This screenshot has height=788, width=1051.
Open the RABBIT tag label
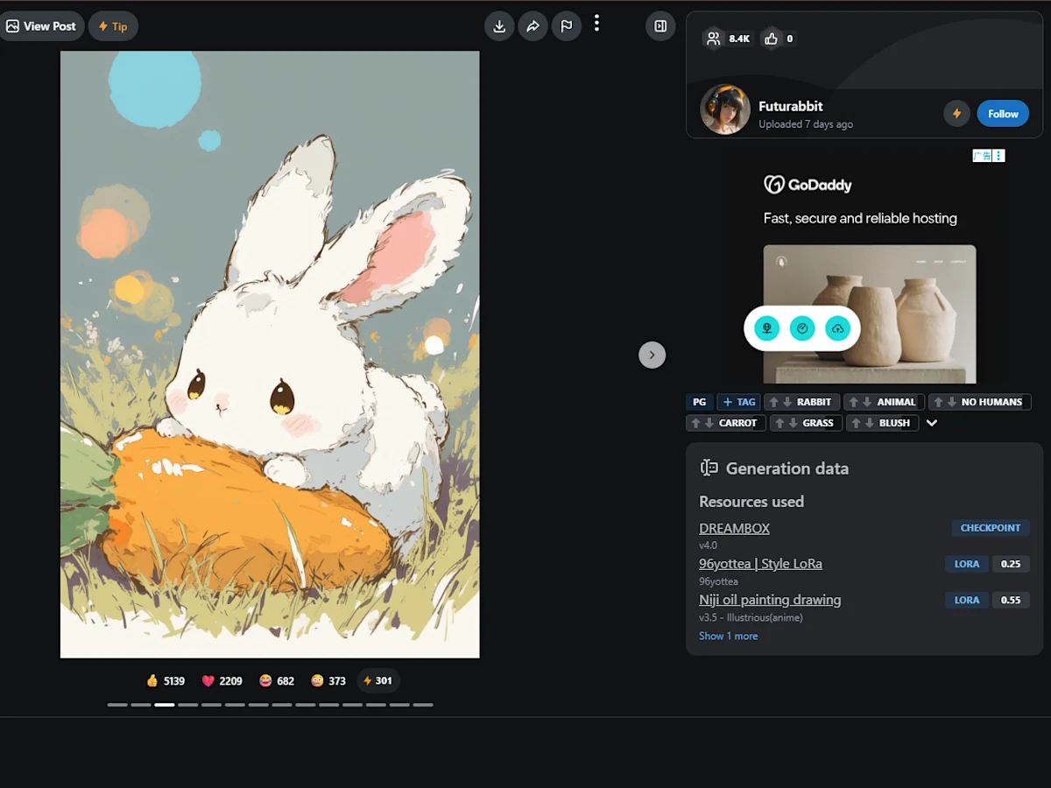coord(814,402)
